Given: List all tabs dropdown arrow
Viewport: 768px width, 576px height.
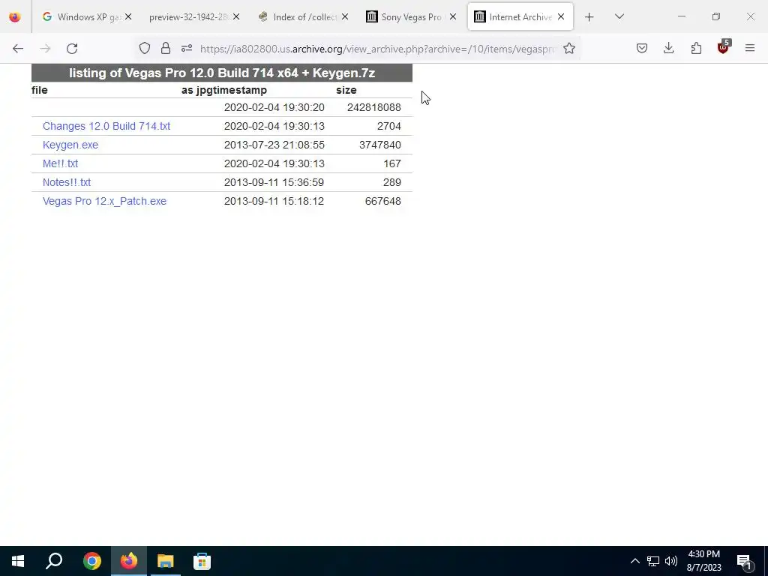Looking at the screenshot, I should coord(619,16).
